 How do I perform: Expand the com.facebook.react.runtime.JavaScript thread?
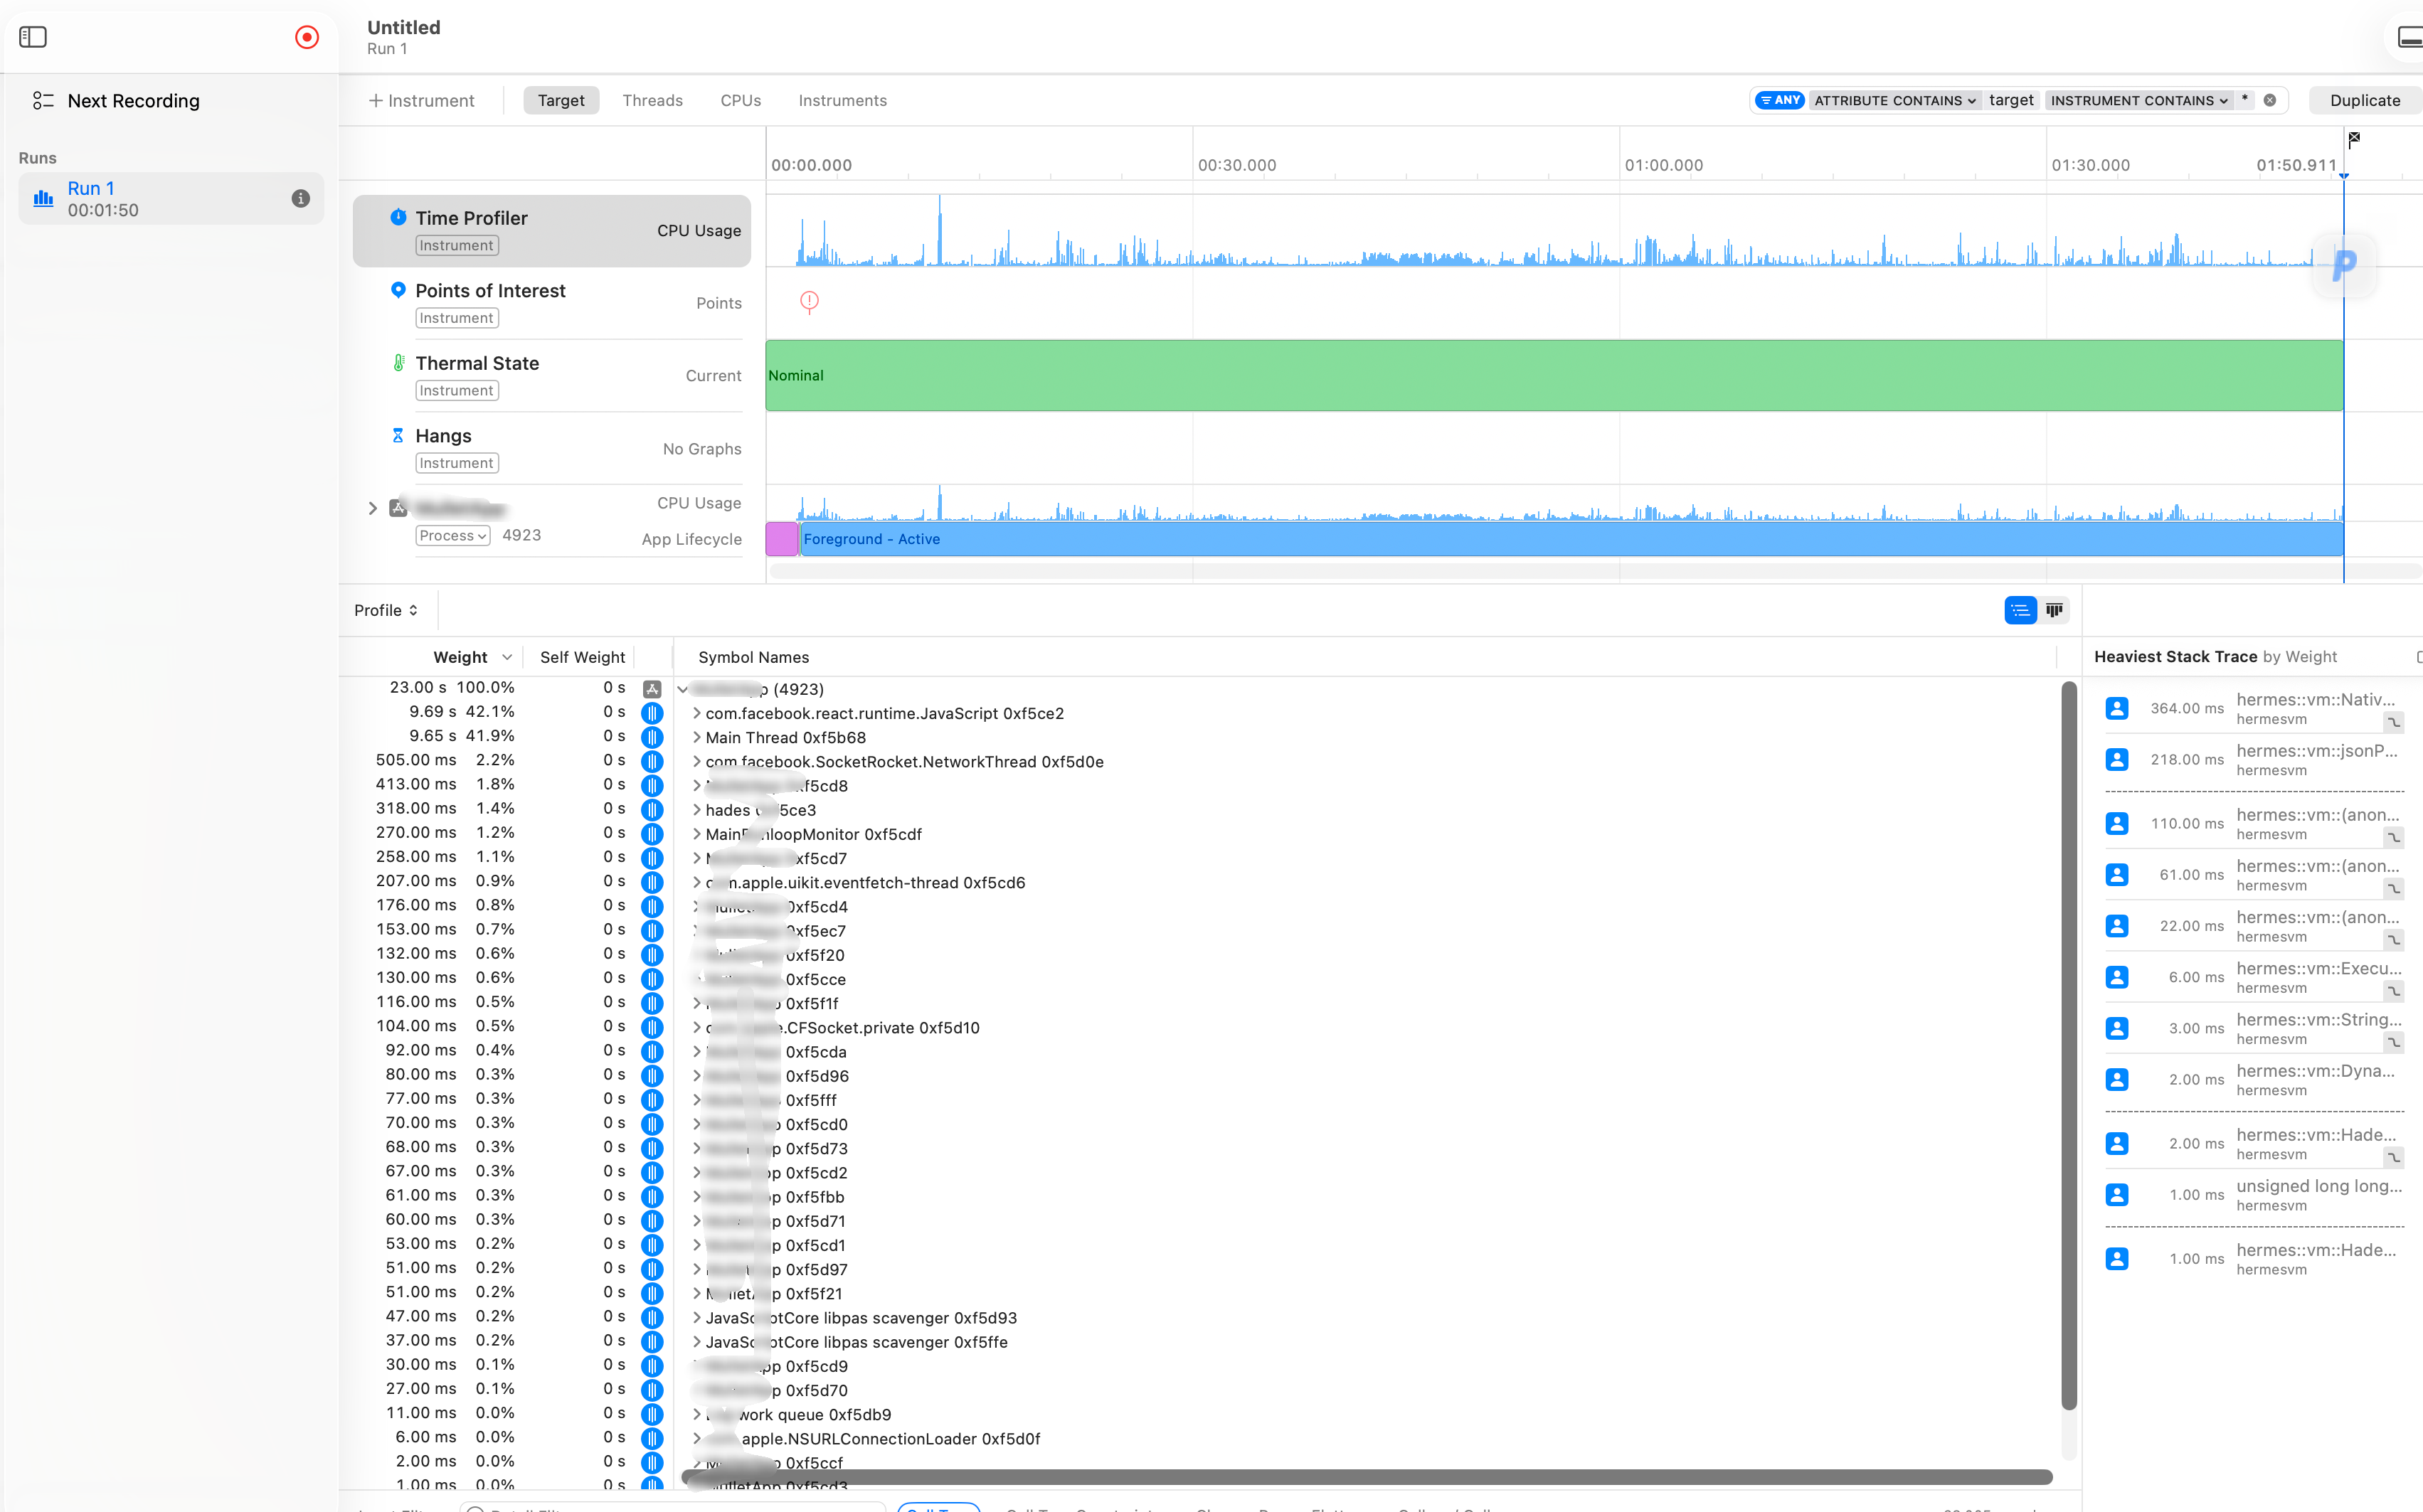point(696,713)
